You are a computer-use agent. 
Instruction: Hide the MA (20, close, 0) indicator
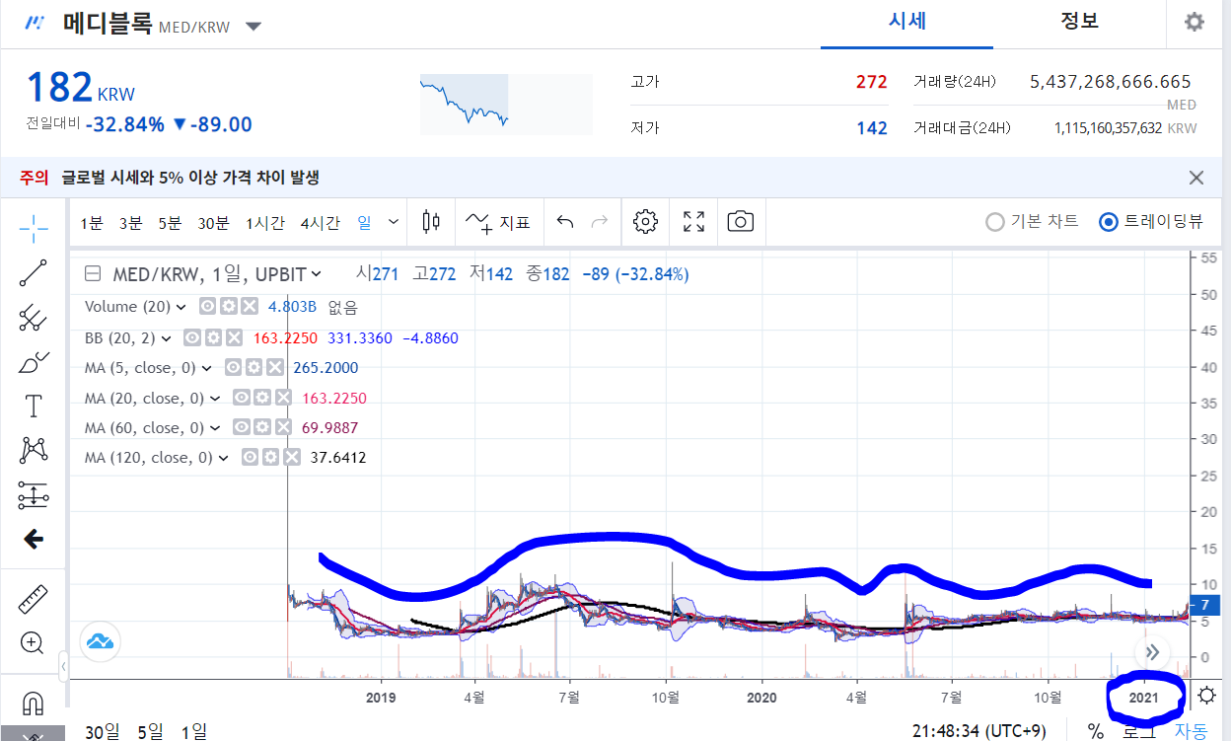(x=242, y=398)
